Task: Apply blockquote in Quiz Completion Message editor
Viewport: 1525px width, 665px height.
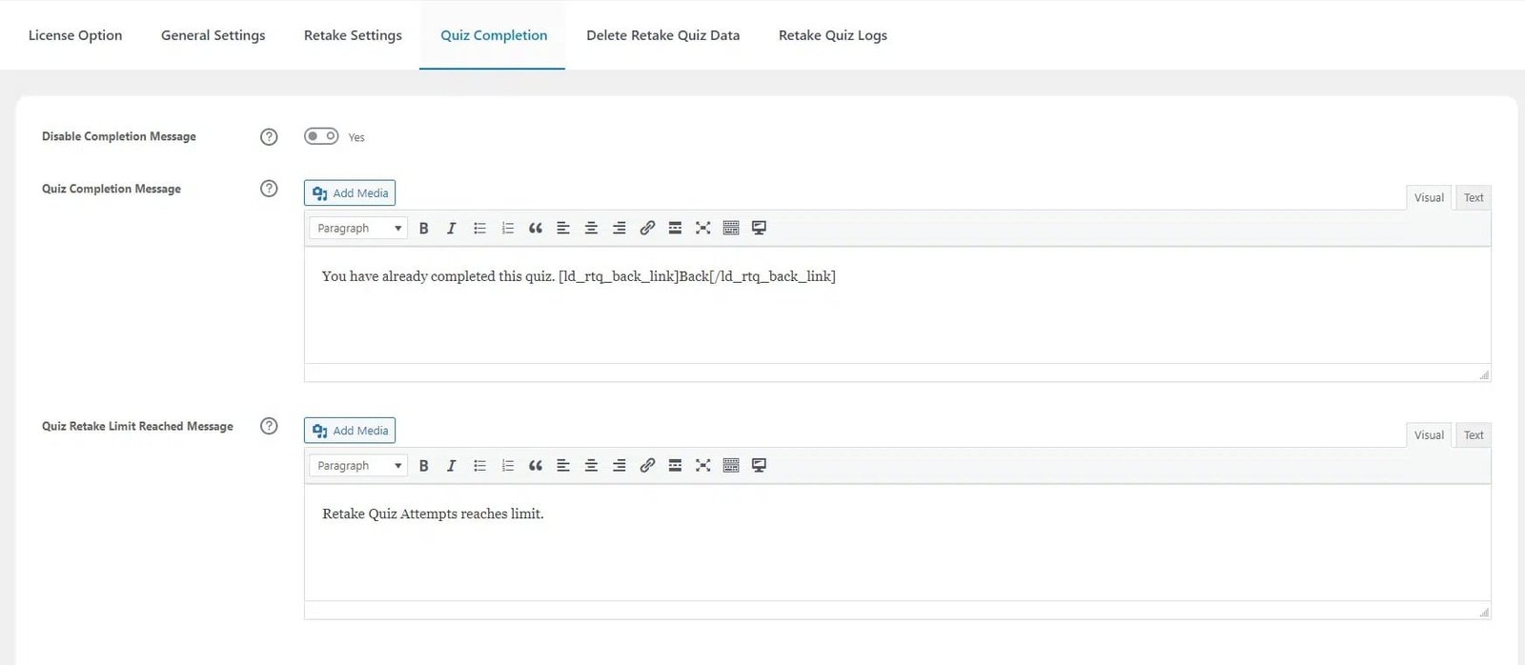Action: click(x=536, y=228)
